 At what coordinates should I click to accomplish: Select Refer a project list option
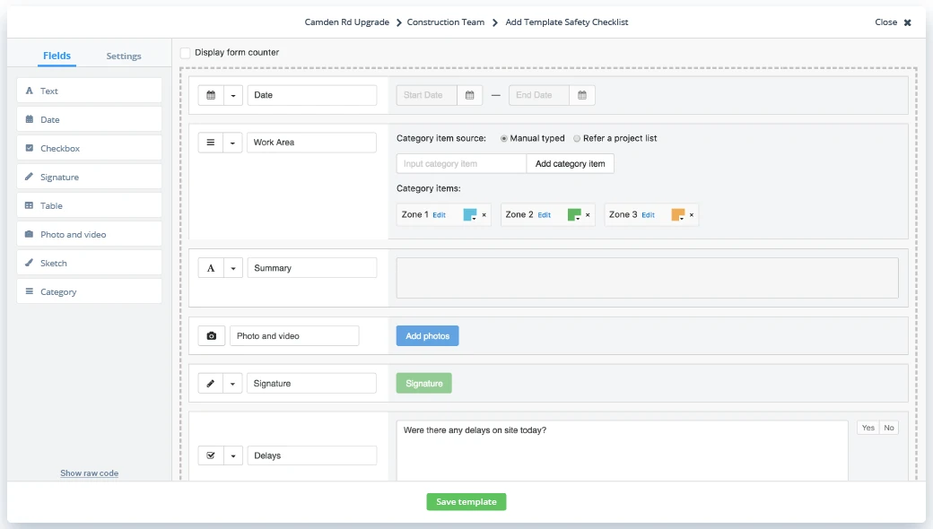point(577,138)
